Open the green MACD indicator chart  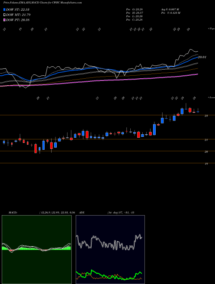[37, 250]
